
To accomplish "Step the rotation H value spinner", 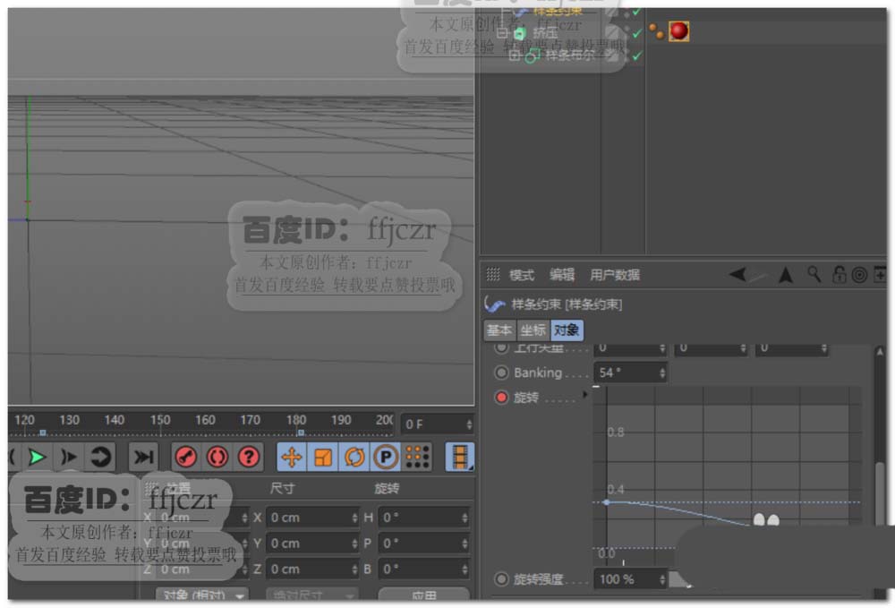I will pos(465,518).
